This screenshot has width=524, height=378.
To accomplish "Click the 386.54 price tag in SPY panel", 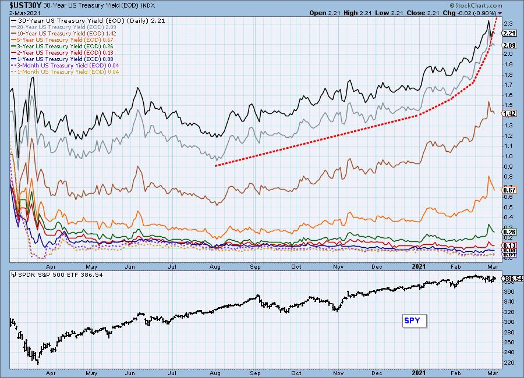I will [512, 279].
